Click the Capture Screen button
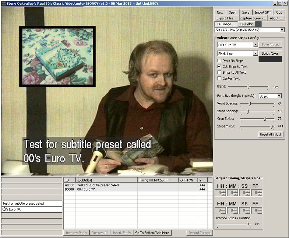The height and width of the screenshot is (238, 289). coord(253,18)
